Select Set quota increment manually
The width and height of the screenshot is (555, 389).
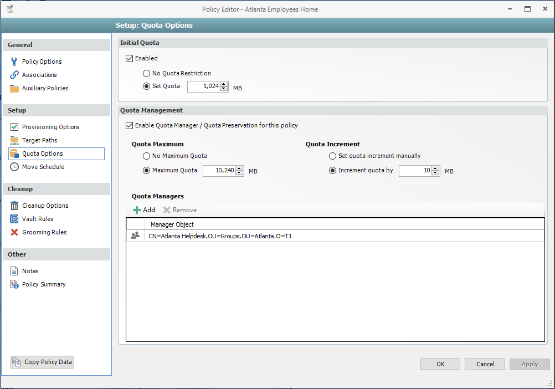[x=332, y=156]
